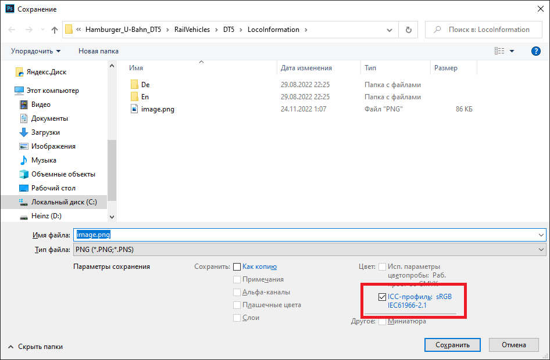Viewport: 550px width, 360px height.
Task: Refresh the LocoInformation folder view
Action: point(408,30)
